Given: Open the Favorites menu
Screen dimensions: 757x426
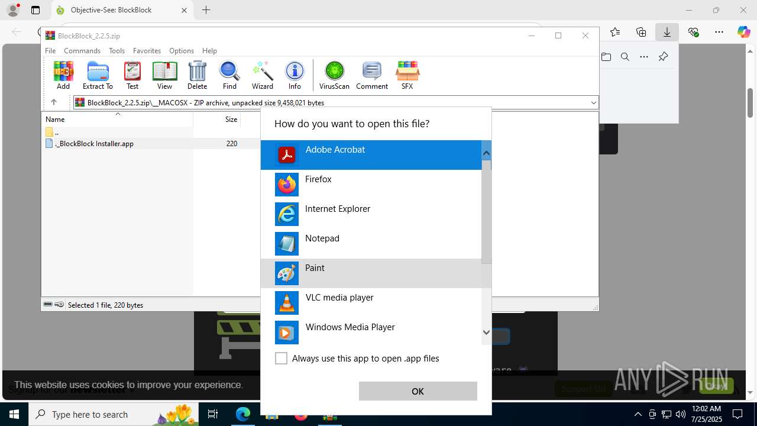Looking at the screenshot, I should coord(147,51).
